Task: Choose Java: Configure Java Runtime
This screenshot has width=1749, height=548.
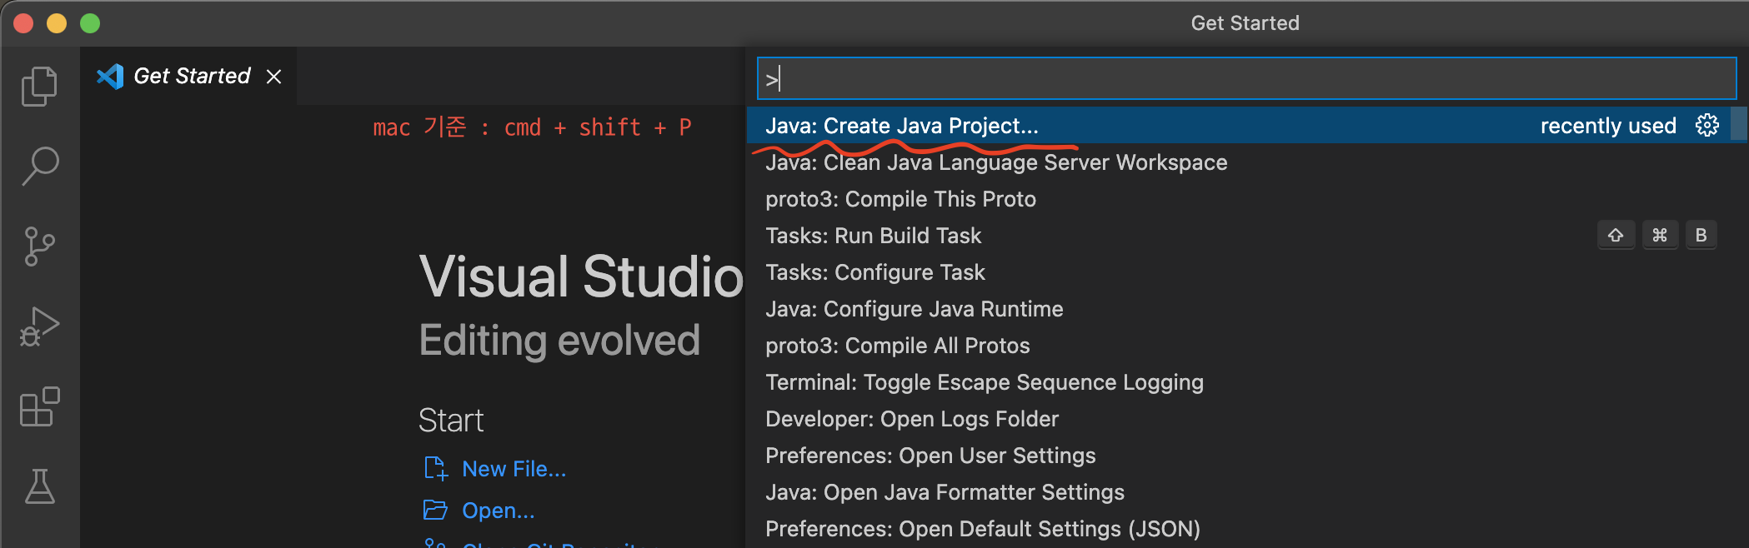Action: [914, 309]
